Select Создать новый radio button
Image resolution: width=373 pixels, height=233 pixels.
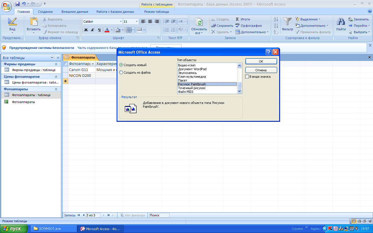coord(121,65)
